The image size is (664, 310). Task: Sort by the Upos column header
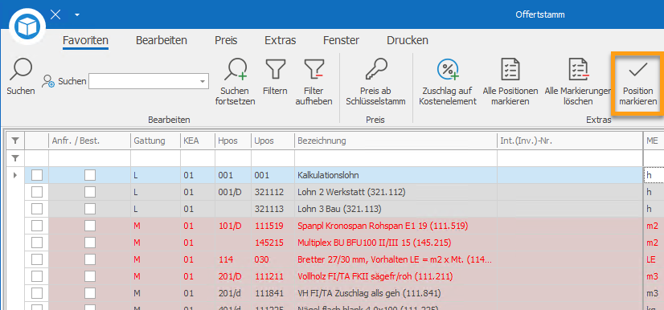(x=273, y=141)
